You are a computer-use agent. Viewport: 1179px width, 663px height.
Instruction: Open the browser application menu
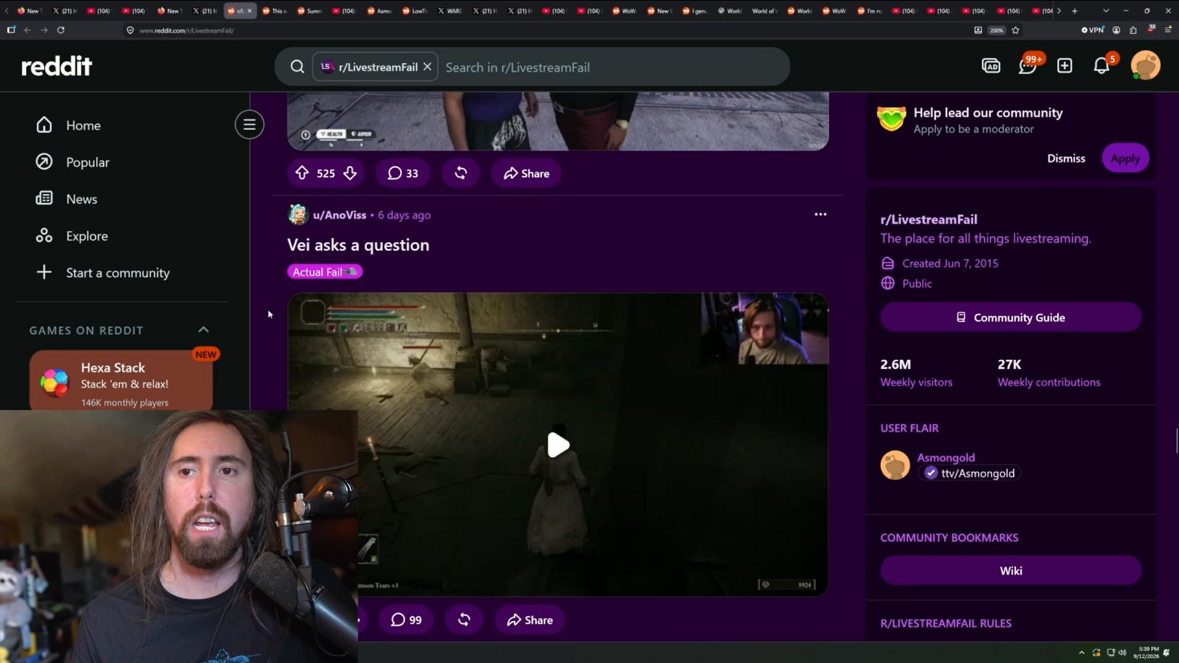tap(1168, 29)
